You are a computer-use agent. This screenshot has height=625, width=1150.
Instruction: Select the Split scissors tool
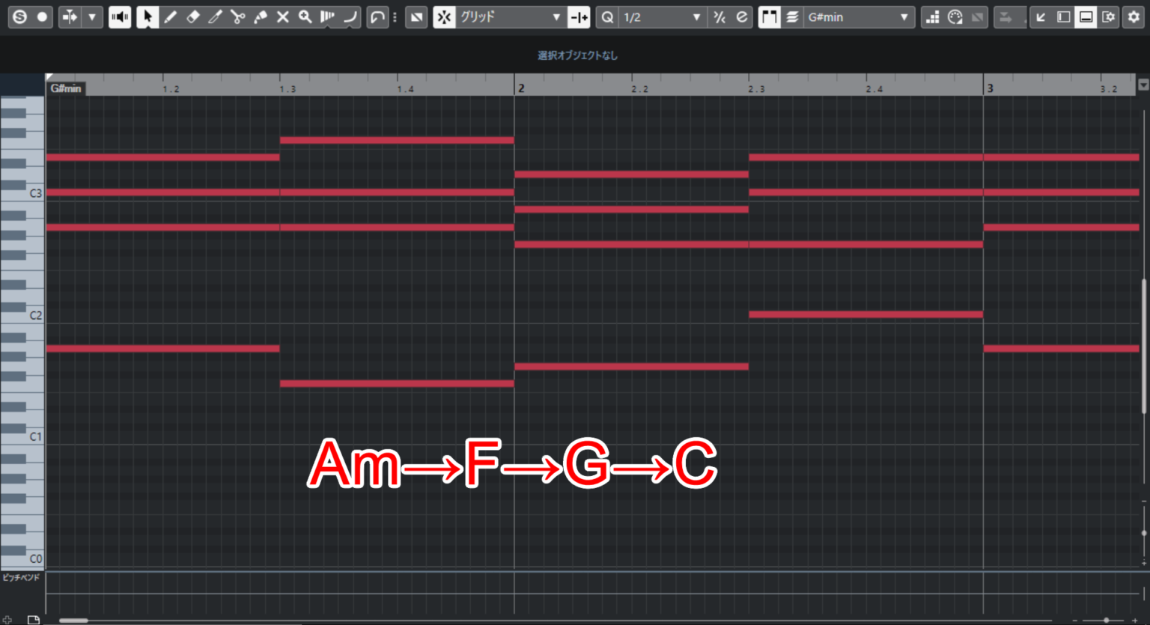coord(237,16)
